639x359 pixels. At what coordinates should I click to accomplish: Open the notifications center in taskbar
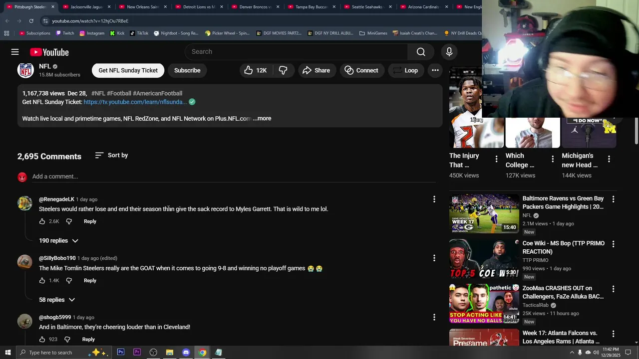(628, 352)
